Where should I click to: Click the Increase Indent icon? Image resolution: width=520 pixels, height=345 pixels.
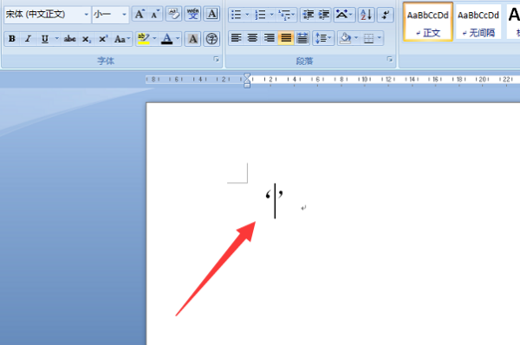tap(323, 15)
